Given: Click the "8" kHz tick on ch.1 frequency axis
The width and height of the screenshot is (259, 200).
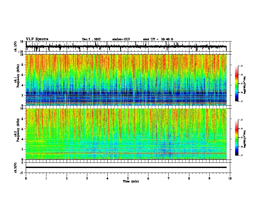Looking at the screenshot, I should (x=23, y=65).
